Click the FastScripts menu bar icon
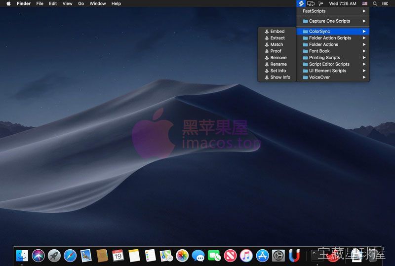The height and width of the screenshot is (266, 395). (x=301, y=3)
